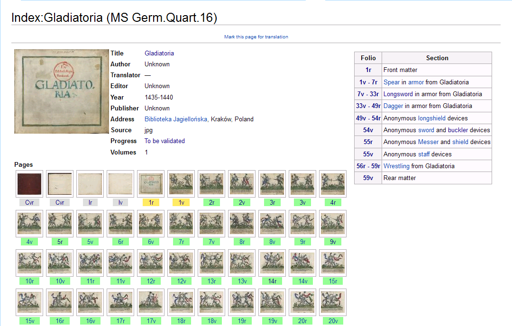The height and width of the screenshot is (326, 512).
Task: Open the shield link in 55r row
Action: [460, 142]
